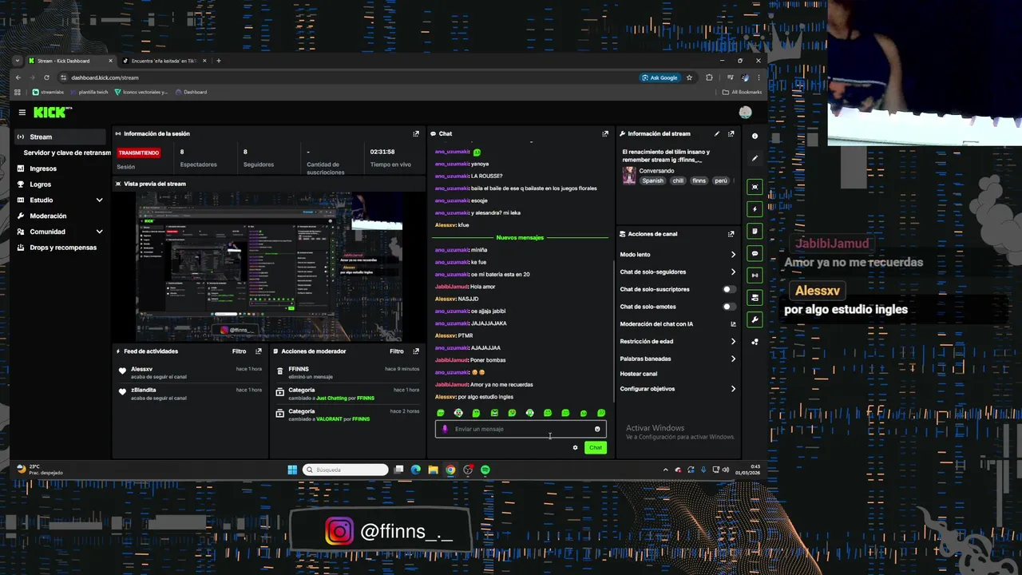Click the Nuevos mensajes divider label
Viewport: 1022px width, 575px height.
[520, 237]
